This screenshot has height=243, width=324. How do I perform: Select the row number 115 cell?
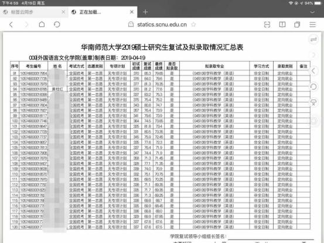pyautogui.click(x=15, y=200)
